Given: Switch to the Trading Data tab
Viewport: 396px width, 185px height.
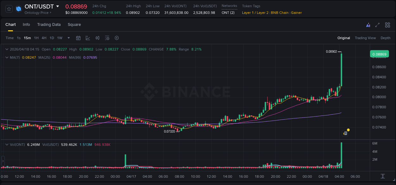Looking at the screenshot, I should [49, 25].
